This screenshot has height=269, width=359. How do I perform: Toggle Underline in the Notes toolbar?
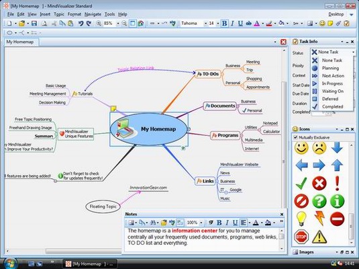235,223
